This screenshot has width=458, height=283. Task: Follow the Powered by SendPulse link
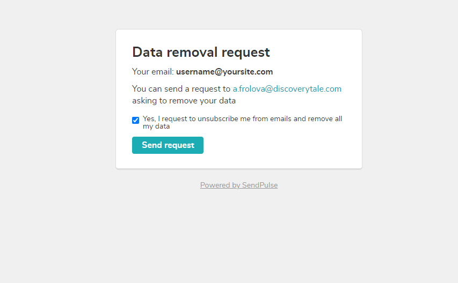(239, 185)
